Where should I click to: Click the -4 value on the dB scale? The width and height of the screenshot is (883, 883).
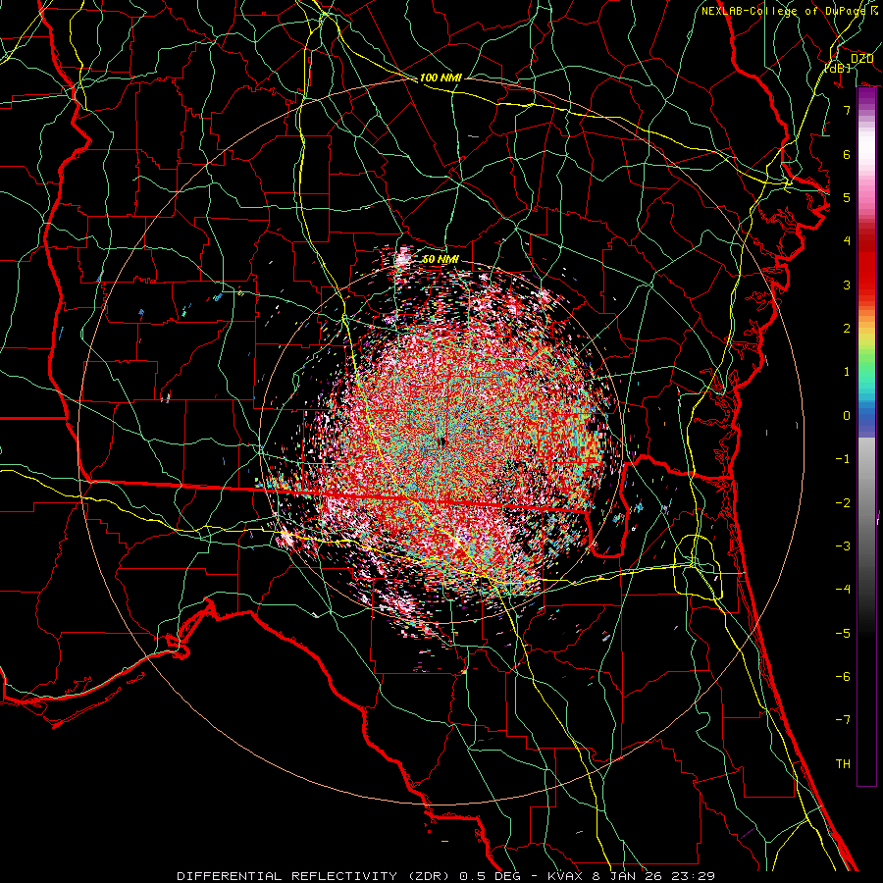tap(843, 590)
